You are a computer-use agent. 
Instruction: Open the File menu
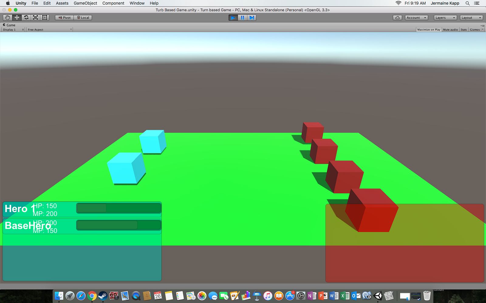[x=35, y=3]
